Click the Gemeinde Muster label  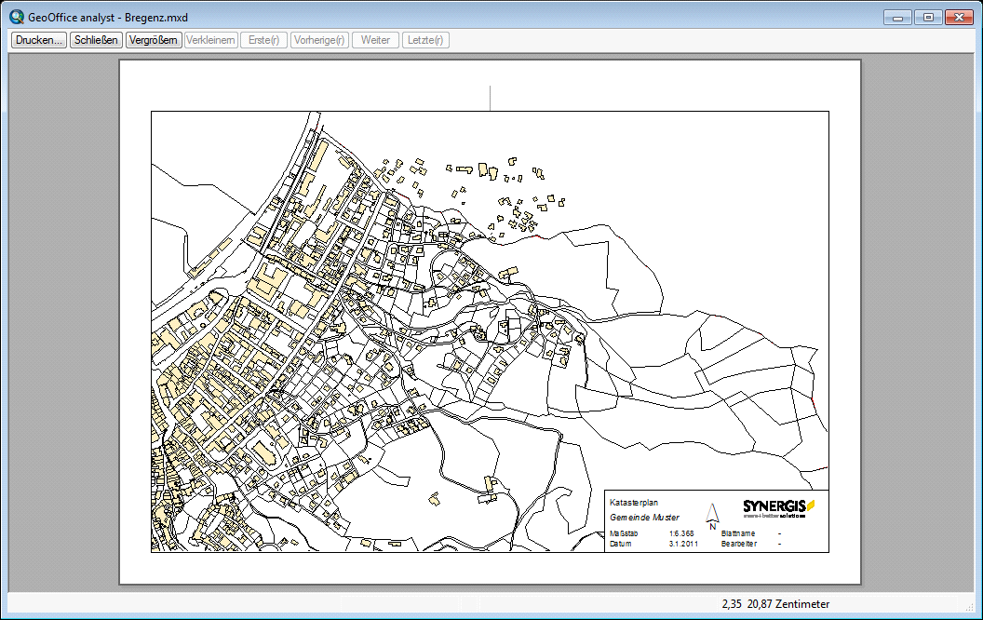(644, 517)
